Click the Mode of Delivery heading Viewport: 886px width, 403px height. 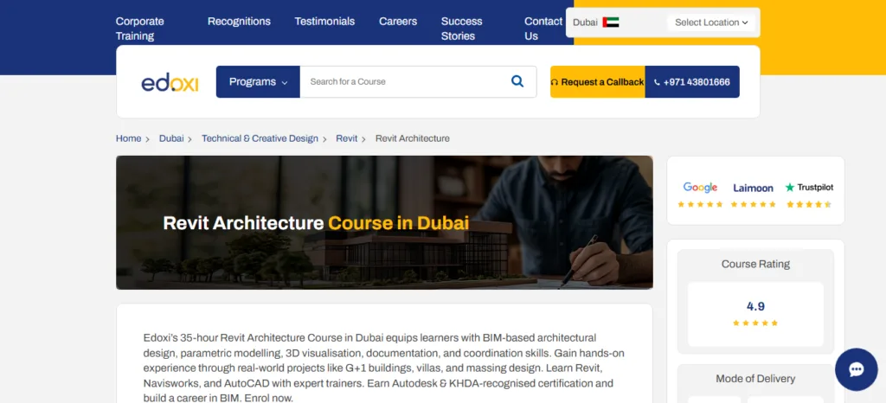[x=755, y=379]
